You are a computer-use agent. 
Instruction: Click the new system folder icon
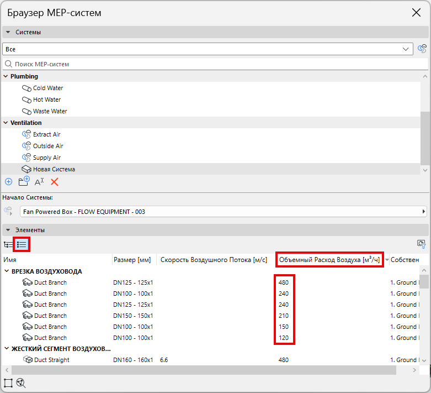(24, 181)
